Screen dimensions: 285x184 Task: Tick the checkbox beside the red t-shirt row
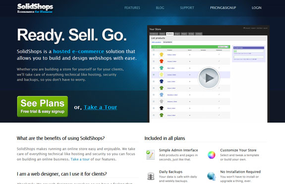(154, 61)
